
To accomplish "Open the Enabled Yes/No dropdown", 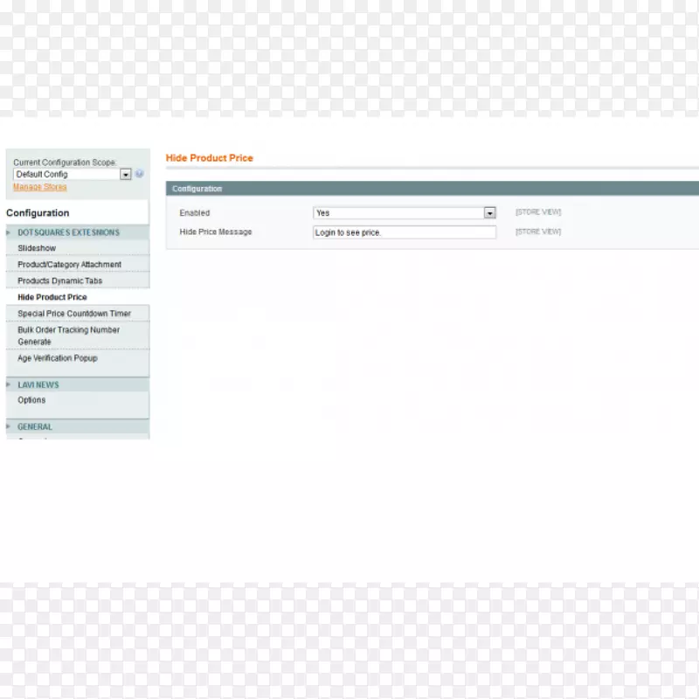I will tap(405, 213).
